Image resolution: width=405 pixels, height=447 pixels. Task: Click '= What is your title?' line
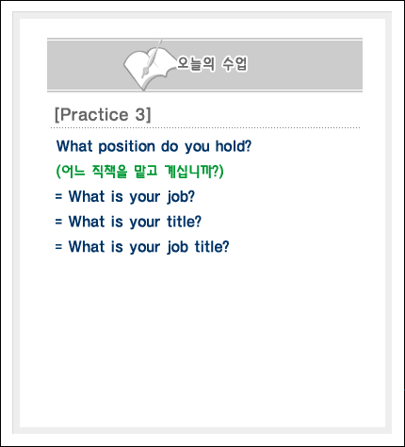pyautogui.click(x=128, y=222)
